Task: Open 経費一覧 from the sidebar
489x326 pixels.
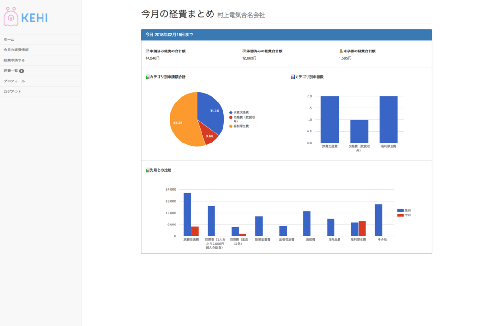Action: [41, 71]
